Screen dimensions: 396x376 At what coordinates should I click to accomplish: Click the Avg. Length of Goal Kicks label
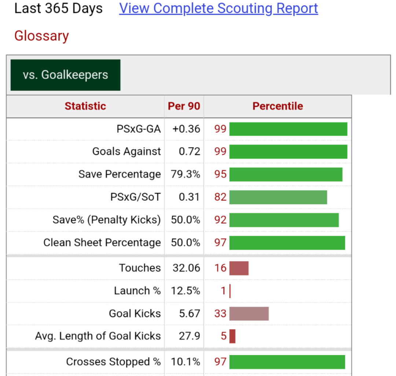point(98,336)
